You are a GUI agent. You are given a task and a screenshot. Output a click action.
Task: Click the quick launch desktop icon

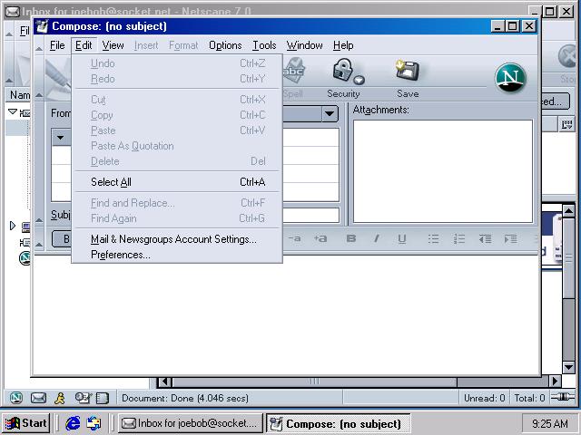[94, 423]
